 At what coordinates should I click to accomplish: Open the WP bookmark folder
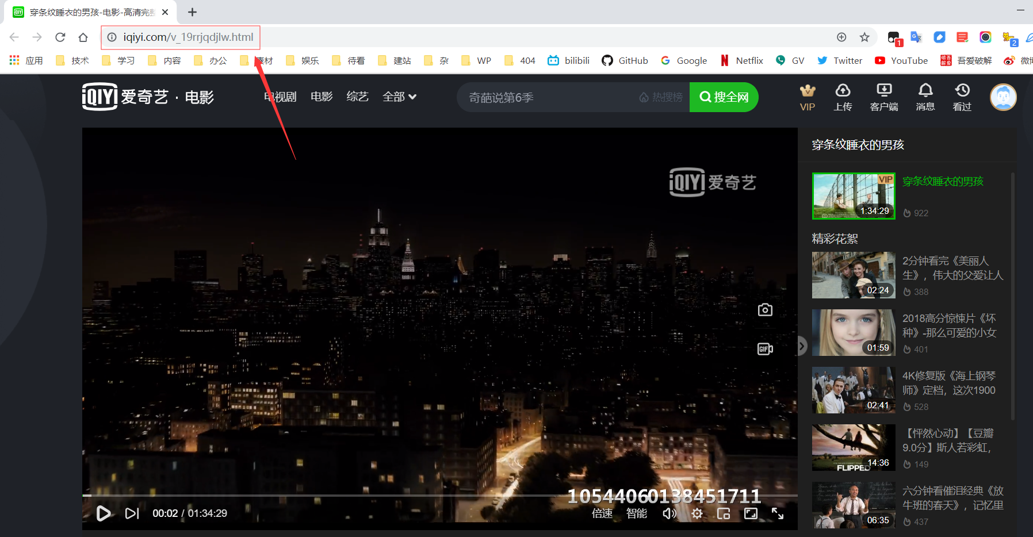pos(476,60)
